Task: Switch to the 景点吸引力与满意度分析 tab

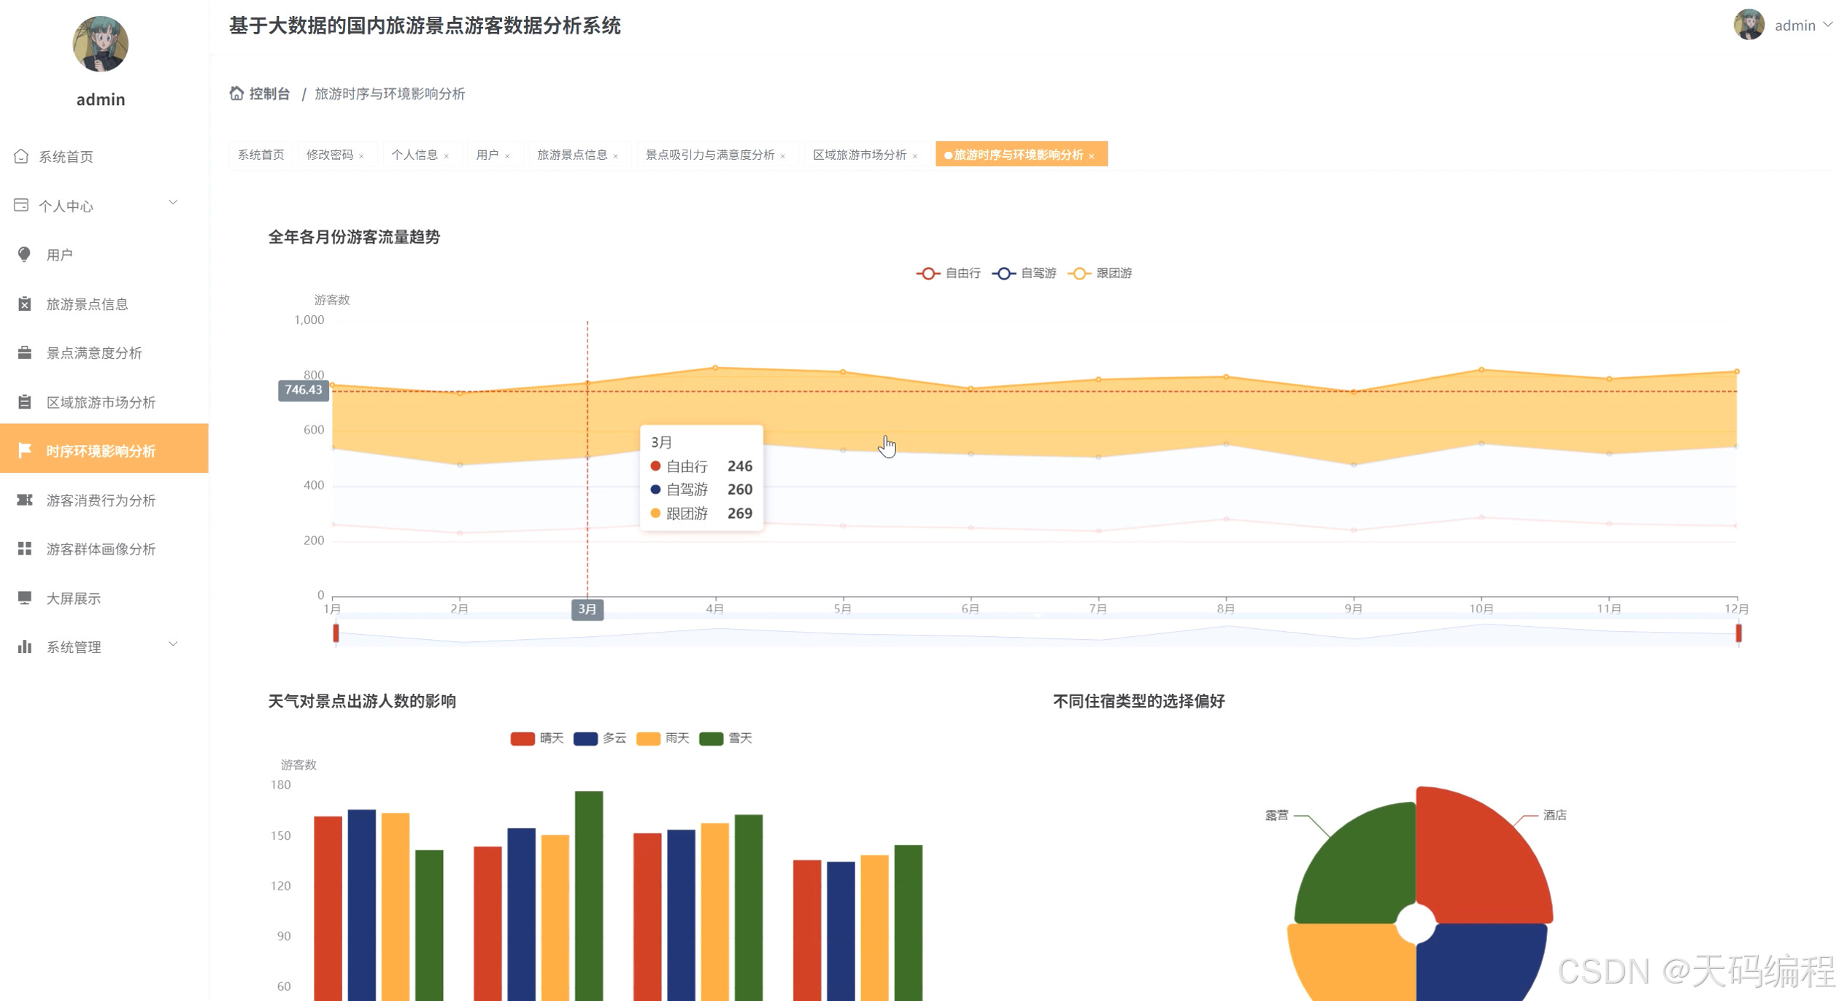Action: (709, 154)
